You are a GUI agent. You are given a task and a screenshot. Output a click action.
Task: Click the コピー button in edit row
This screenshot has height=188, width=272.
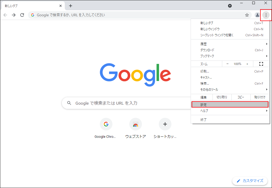[241, 97]
